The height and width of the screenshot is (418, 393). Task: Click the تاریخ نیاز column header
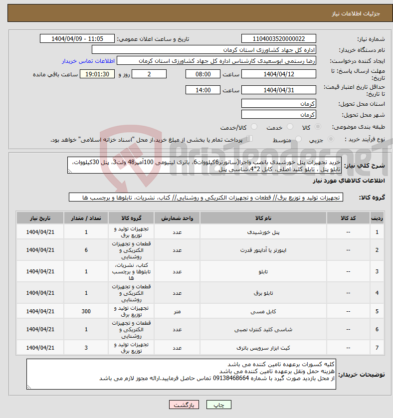click(x=40, y=218)
